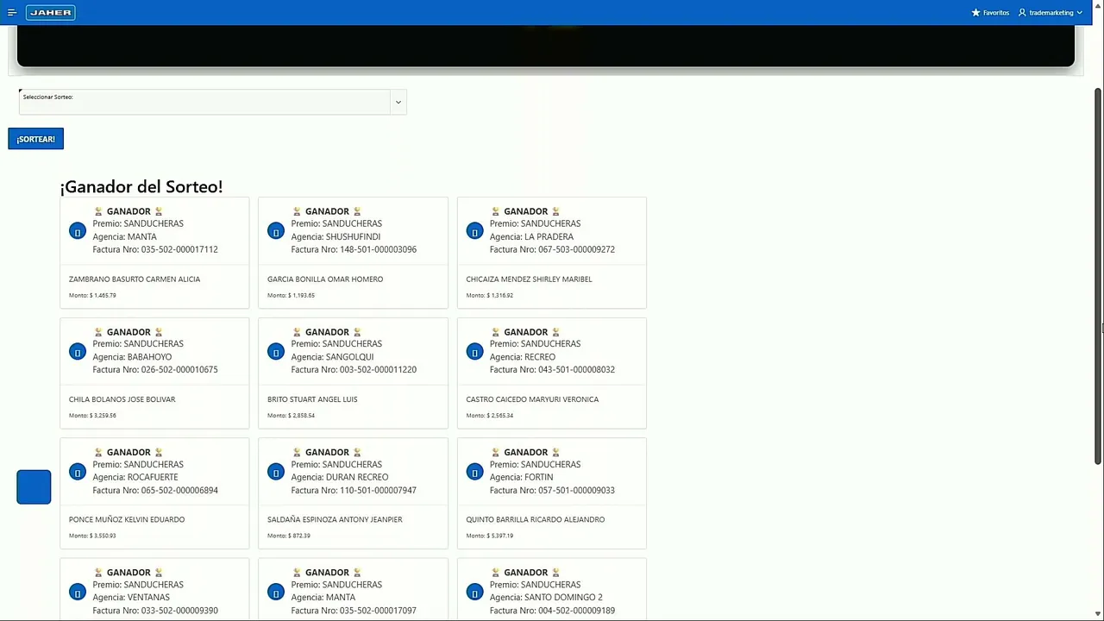The height and width of the screenshot is (621, 1104).
Task: Click blue icon on QUINTO BARRILLA card
Action: [x=474, y=472]
